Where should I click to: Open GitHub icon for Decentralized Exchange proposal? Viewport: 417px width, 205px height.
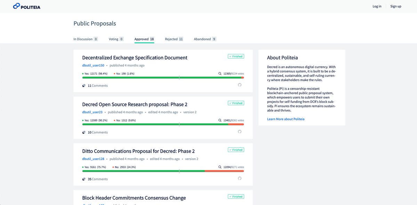point(239,85)
